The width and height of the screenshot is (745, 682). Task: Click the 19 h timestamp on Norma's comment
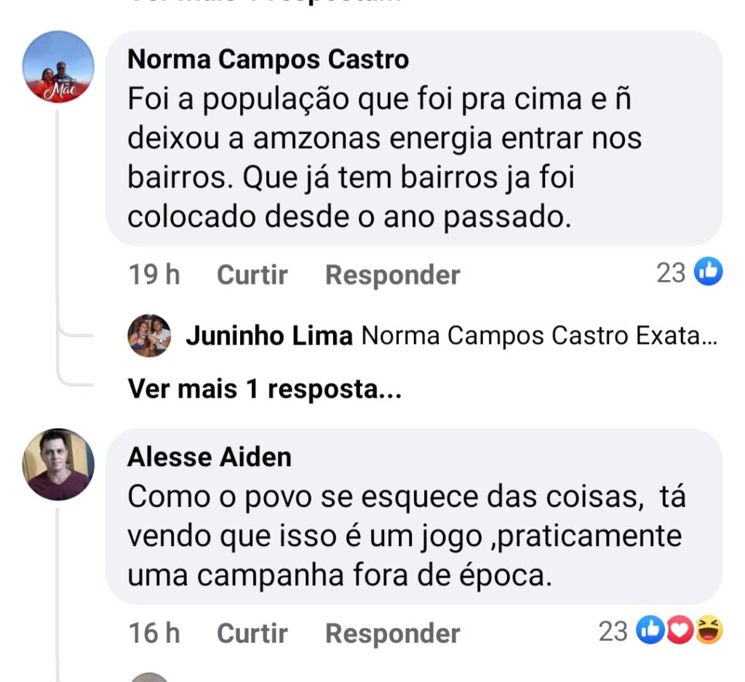pyautogui.click(x=154, y=275)
